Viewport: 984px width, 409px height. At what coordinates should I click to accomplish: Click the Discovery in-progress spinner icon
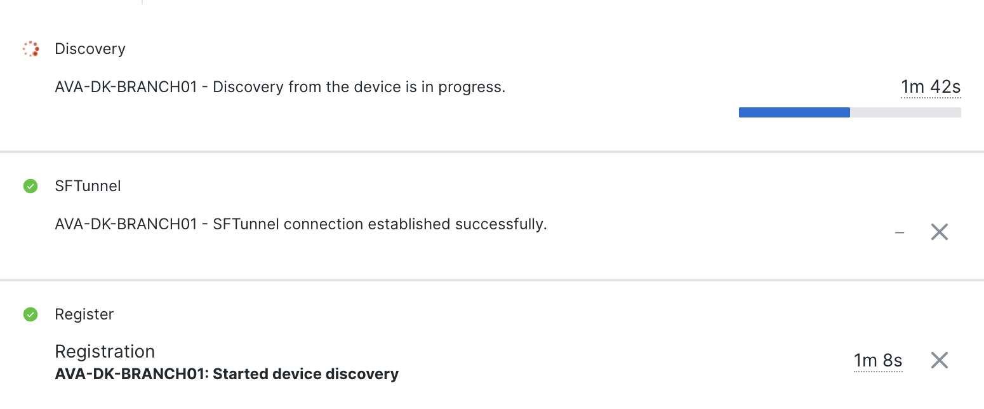click(29, 48)
